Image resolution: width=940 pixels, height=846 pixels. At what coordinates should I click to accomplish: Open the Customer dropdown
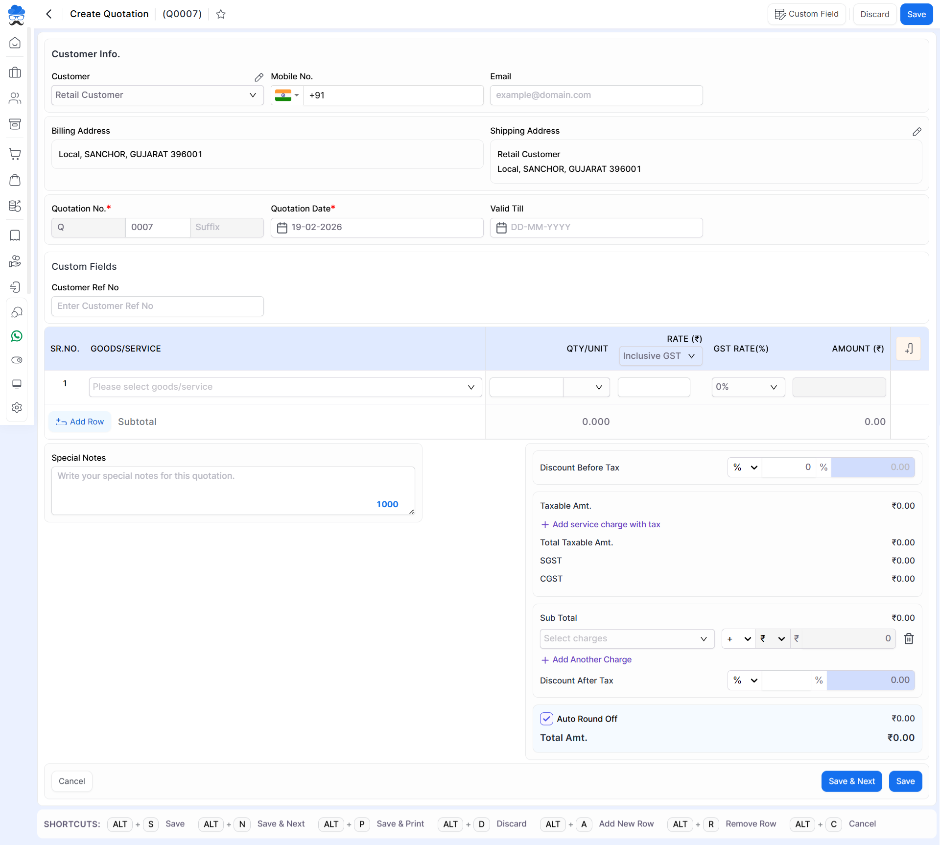[157, 95]
